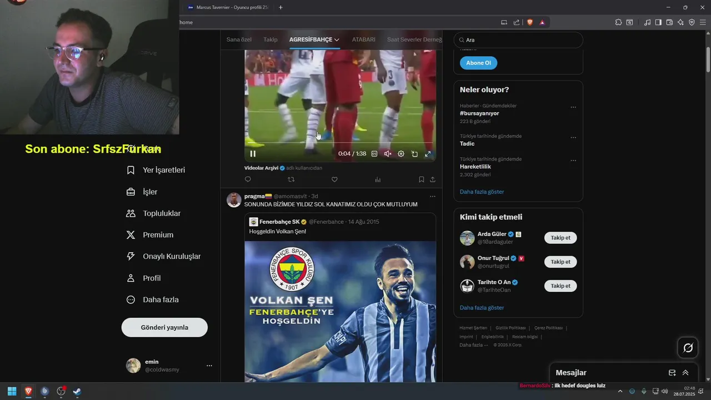
Task: Go to Profil page
Action: click(x=143, y=278)
